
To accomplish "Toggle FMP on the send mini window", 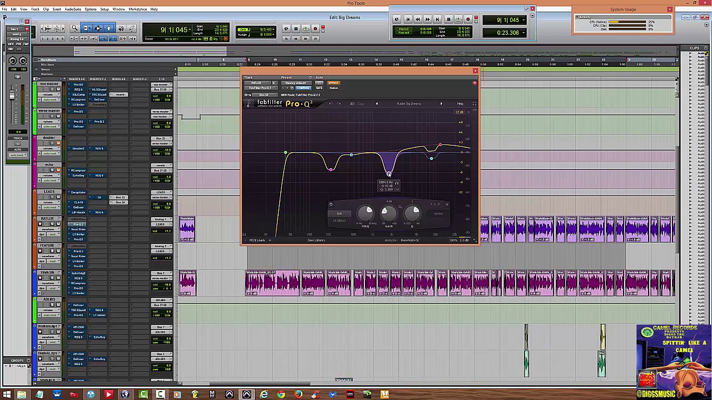I will pos(26,44).
